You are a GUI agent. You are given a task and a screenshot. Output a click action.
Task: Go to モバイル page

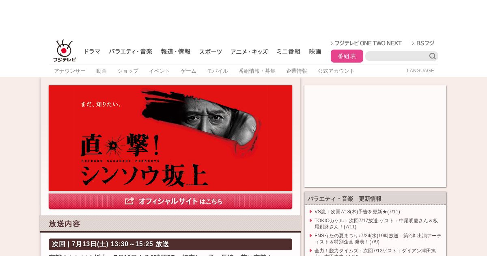click(x=218, y=71)
